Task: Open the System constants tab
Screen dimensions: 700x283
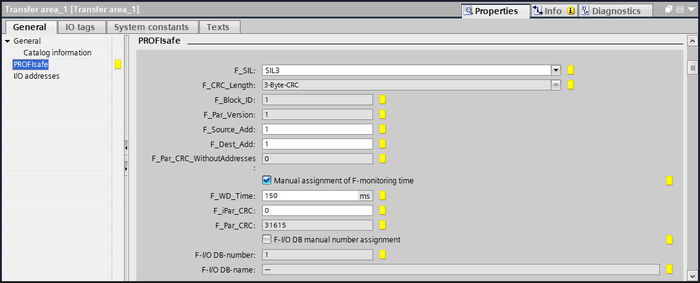Action: 152,27
